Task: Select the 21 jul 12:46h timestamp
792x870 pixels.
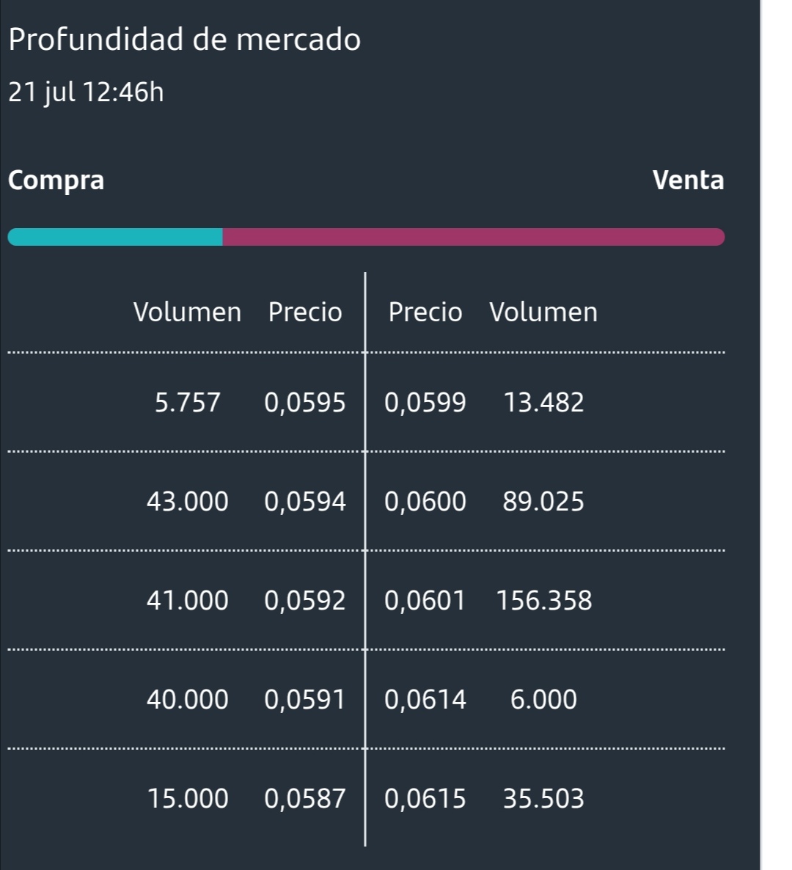Action: [x=86, y=92]
